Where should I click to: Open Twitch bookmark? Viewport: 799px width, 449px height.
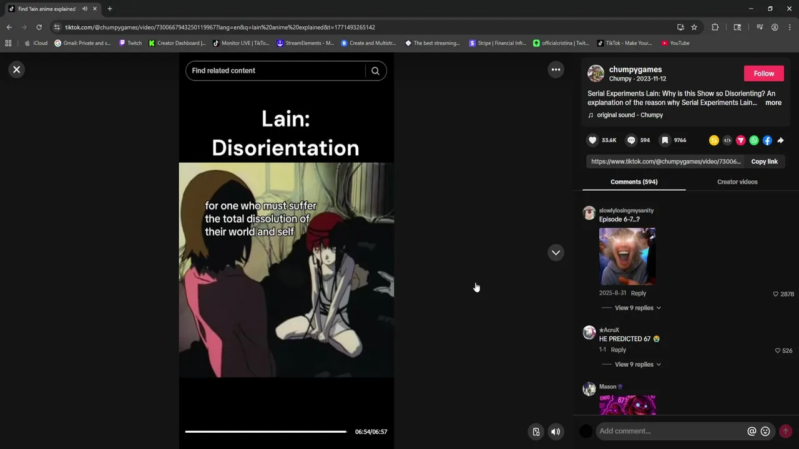pyautogui.click(x=130, y=43)
